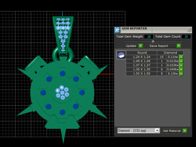Screen dimensions: 196x147
Task: Select the 1.49 X 1.49 size cell
Action: click(142, 61)
